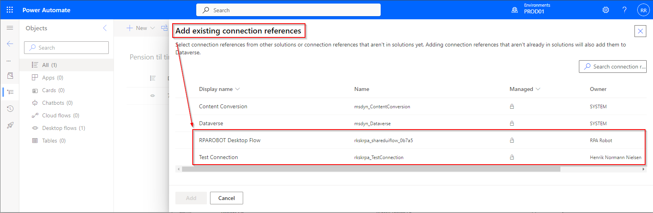Click the horizontal scrollbar thumb in table
Image resolution: width=653 pixels, height=213 pixels.
371,169
